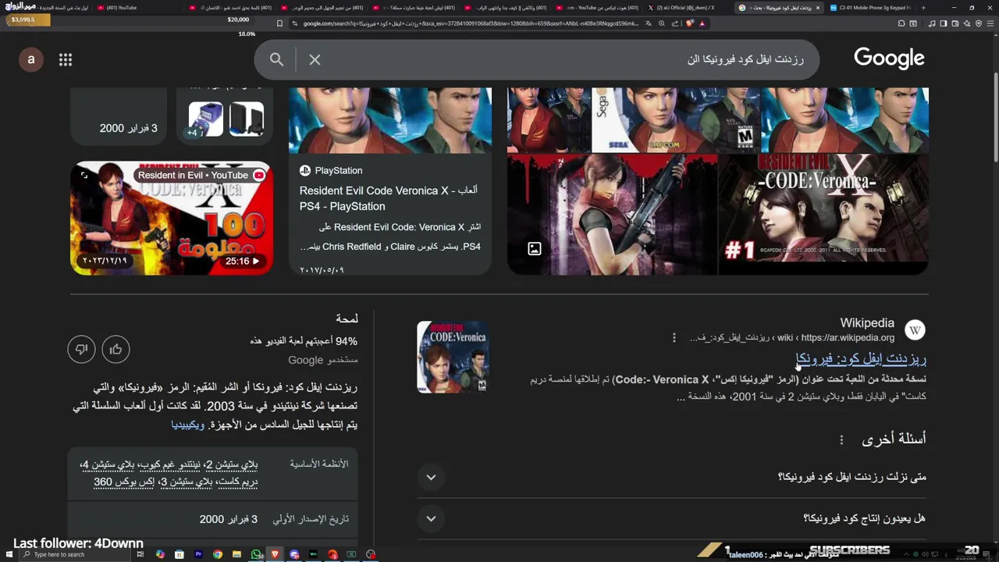Open the Code:Veronica X #1 image
This screenshot has height=562, width=999.
823,214
